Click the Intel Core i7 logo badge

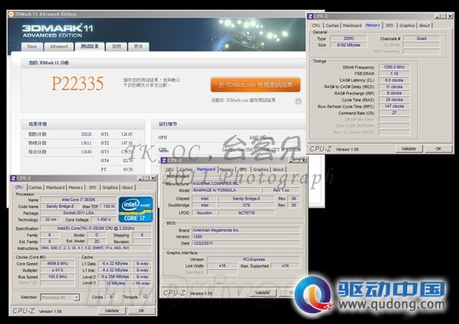(135, 209)
